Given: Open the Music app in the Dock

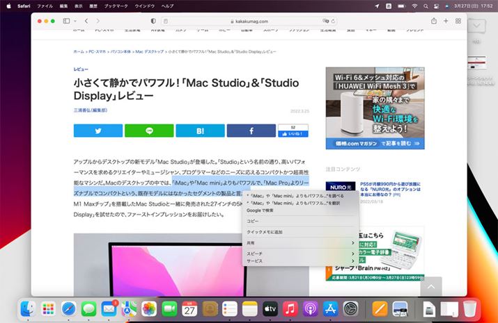Looking at the screenshot, I should [290, 308].
